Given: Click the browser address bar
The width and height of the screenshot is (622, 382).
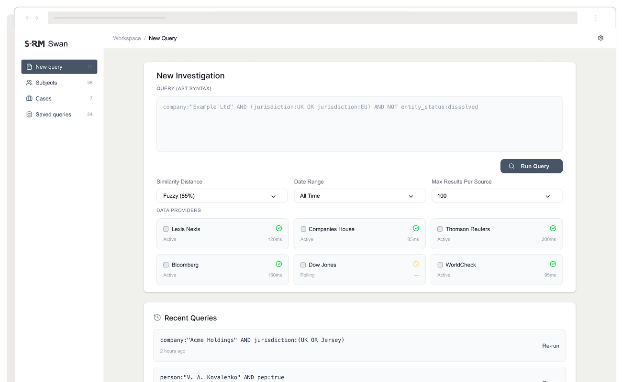Looking at the screenshot, I should [x=312, y=18].
